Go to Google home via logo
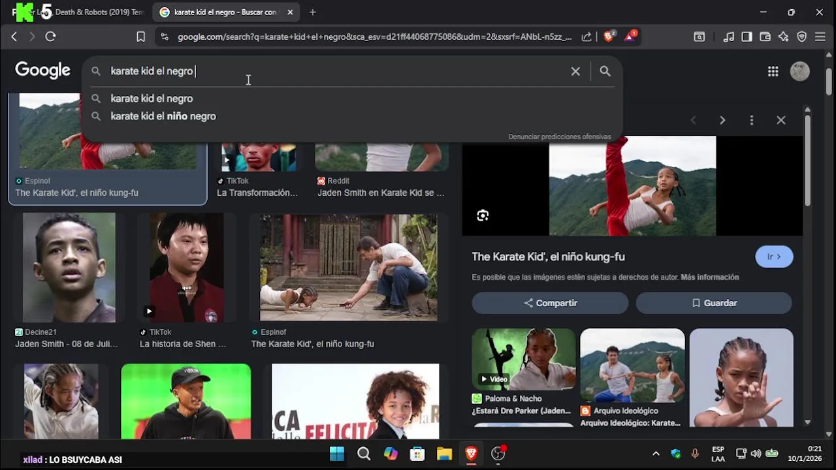This screenshot has height=470, width=836. click(42, 70)
